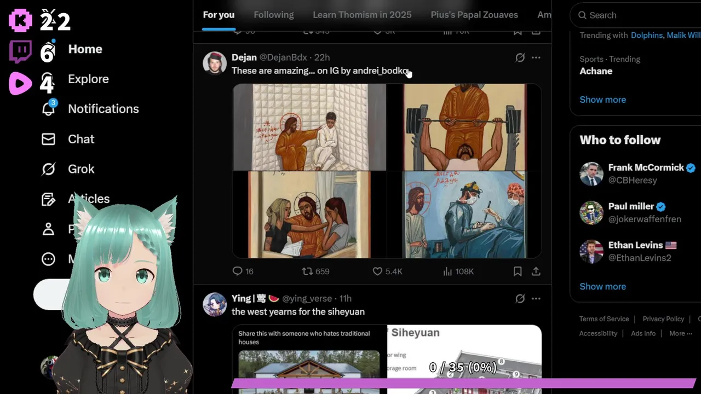Open Chat in the sidebar

[x=81, y=139]
